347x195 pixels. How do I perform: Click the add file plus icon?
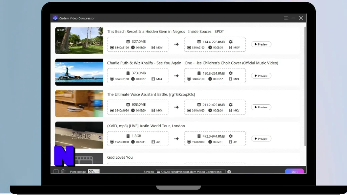[56, 172]
